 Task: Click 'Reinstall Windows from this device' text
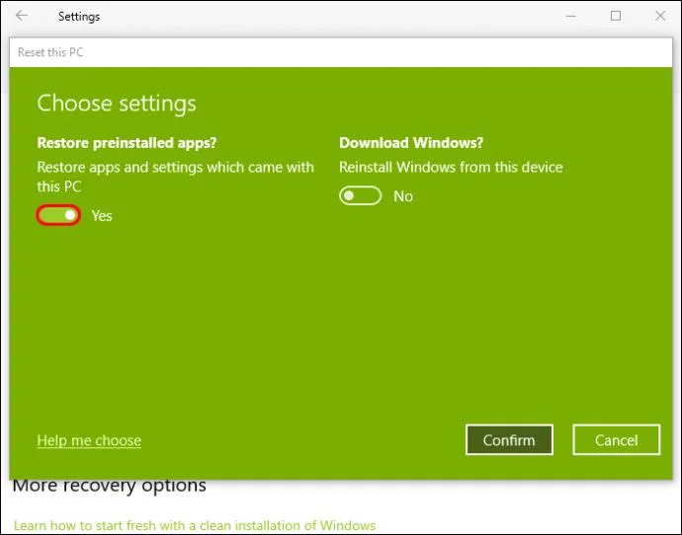(451, 167)
